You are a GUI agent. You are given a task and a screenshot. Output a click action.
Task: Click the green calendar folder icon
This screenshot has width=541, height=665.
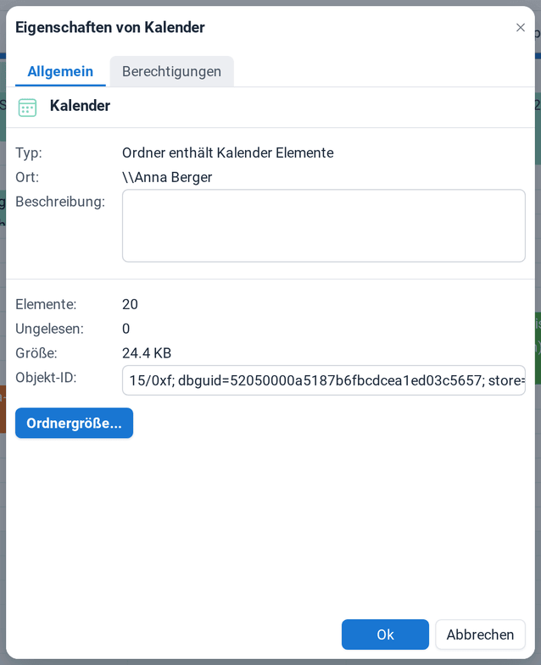click(28, 108)
